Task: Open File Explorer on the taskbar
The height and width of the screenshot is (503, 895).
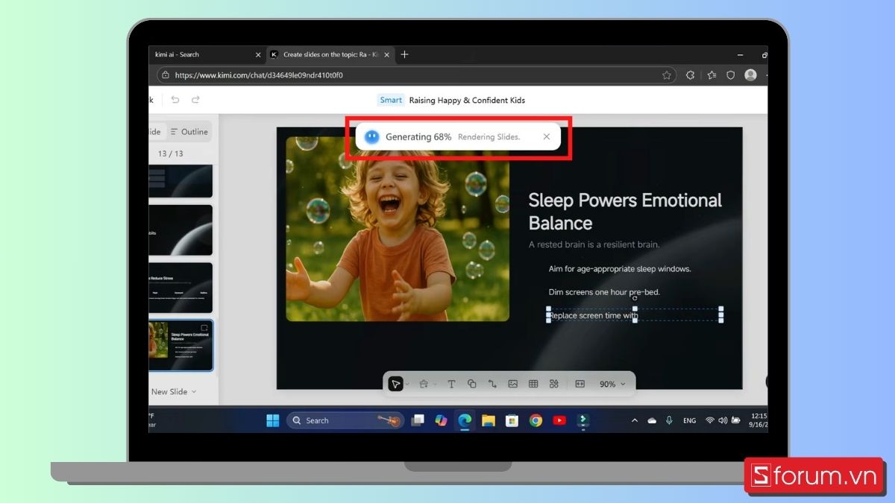Action: tap(489, 420)
